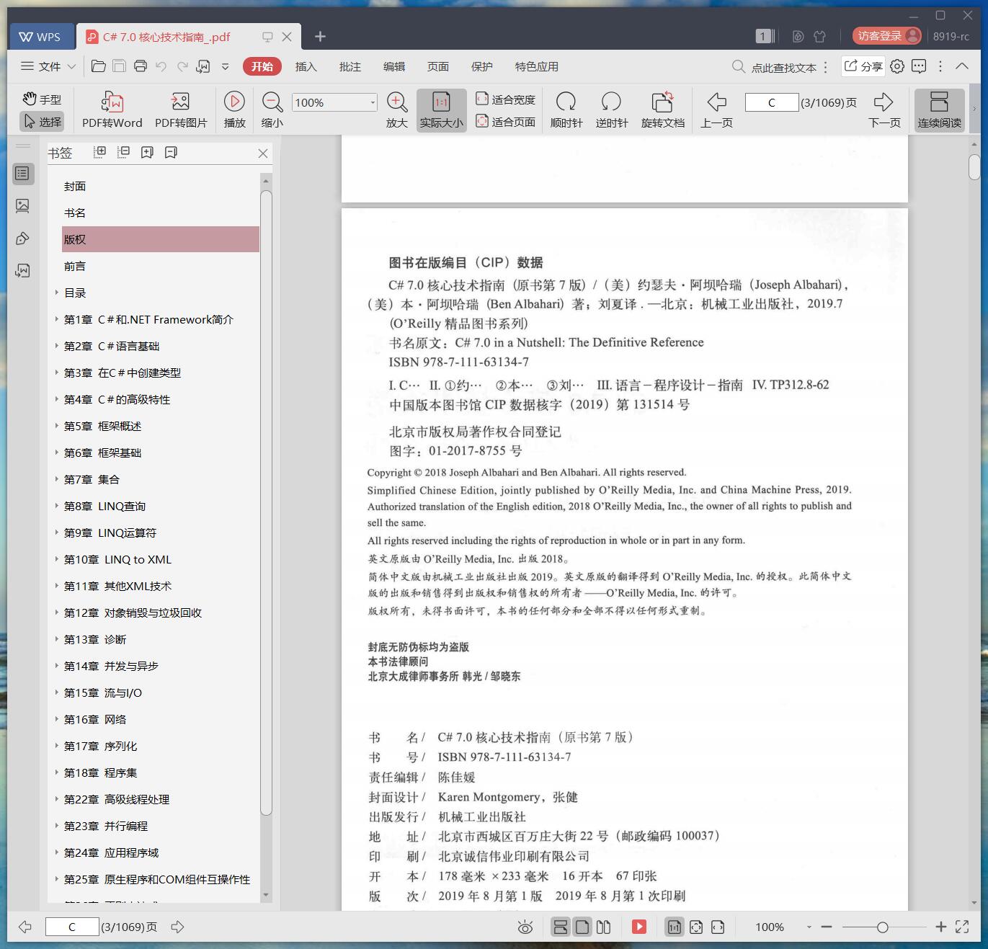Screen dimensions: 988x949
Task: Click the print icon
Action: pos(141,66)
